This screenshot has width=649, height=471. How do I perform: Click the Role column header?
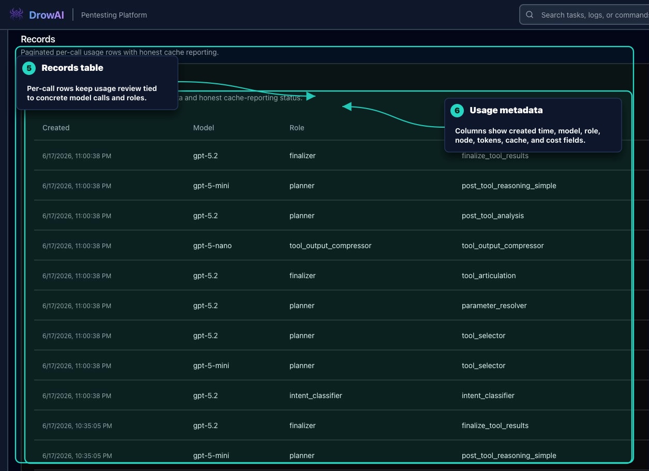pyautogui.click(x=297, y=128)
